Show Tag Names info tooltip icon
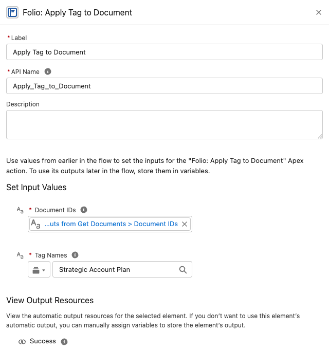The width and height of the screenshot is (329, 350). (x=75, y=255)
